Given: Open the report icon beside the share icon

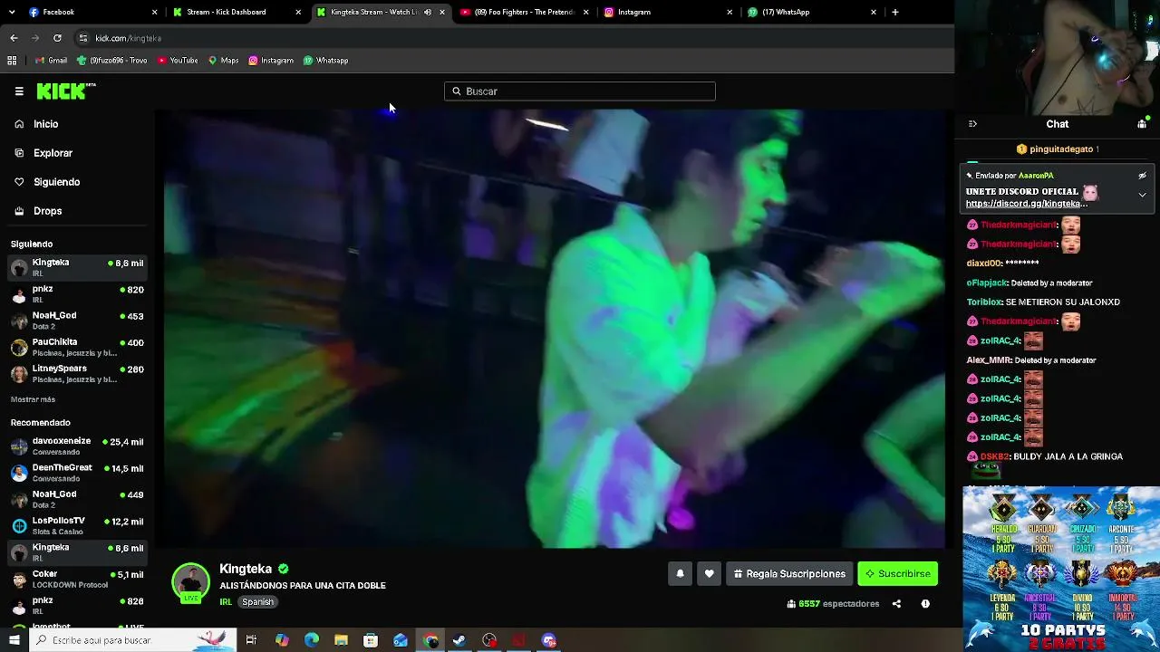Looking at the screenshot, I should point(925,604).
